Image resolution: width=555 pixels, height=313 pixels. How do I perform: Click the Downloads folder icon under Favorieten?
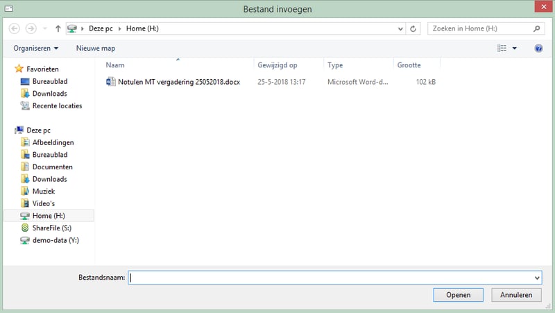pos(25,94)
